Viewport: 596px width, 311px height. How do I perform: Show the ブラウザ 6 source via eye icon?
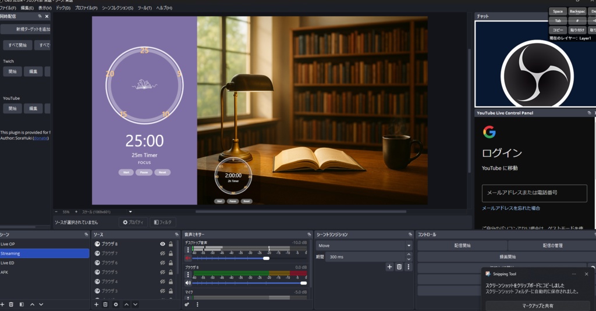point(163,263)
